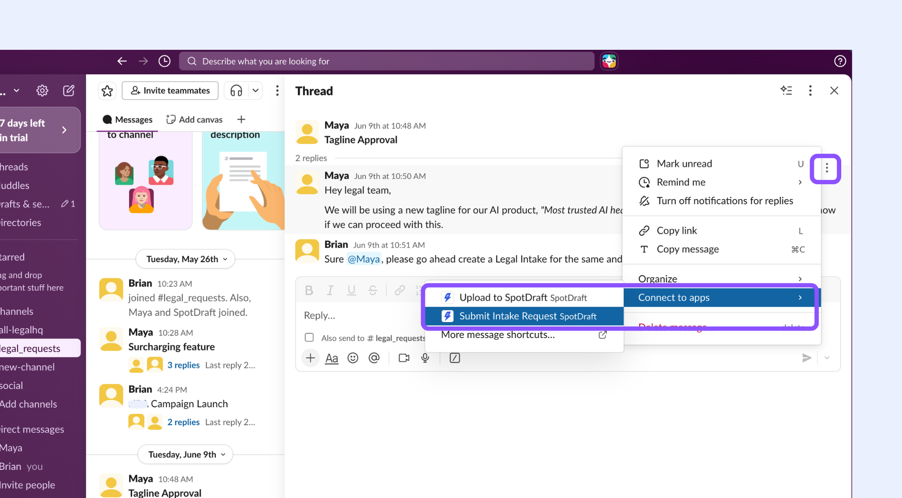Screen dimensions: 902x498
Task: Compose a new message
Action: tap(69, 91)
